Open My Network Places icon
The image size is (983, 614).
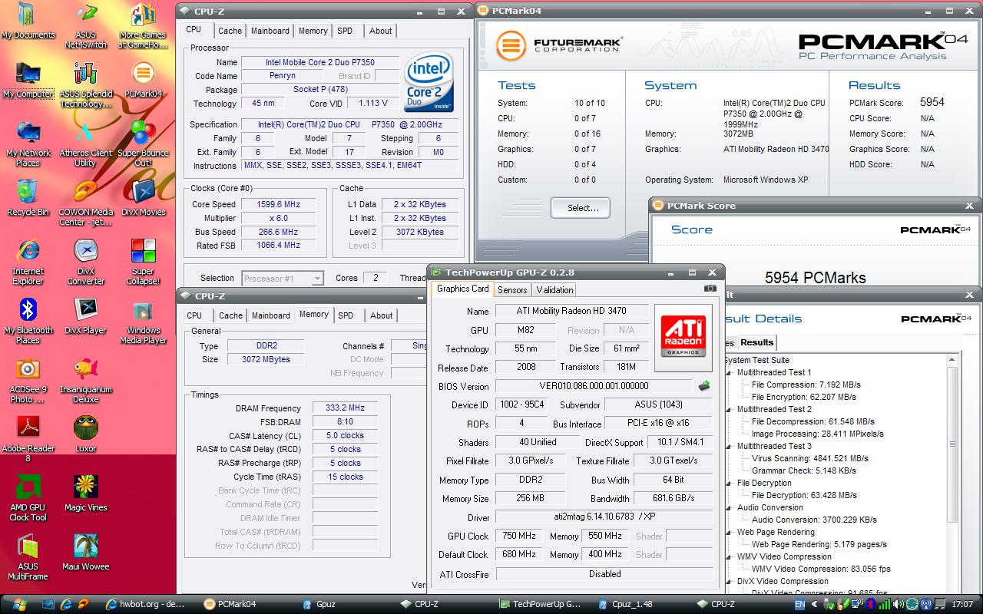tap(28, 144)
